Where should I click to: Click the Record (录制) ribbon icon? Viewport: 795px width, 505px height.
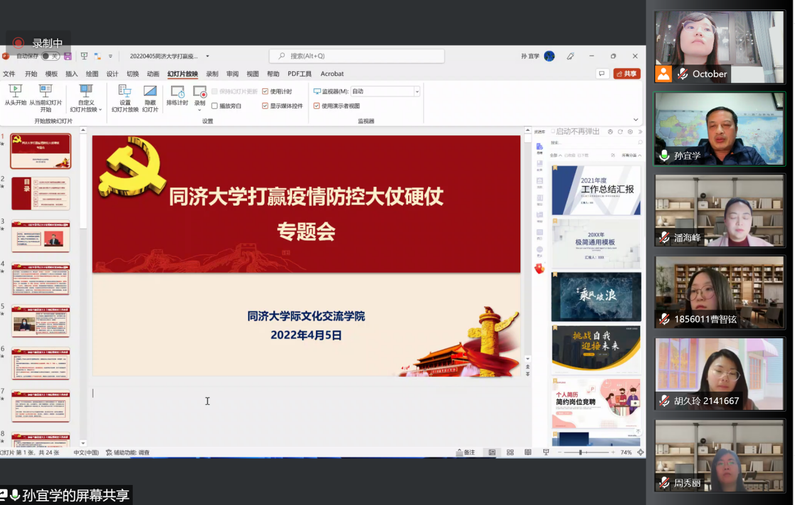[199, 91]
